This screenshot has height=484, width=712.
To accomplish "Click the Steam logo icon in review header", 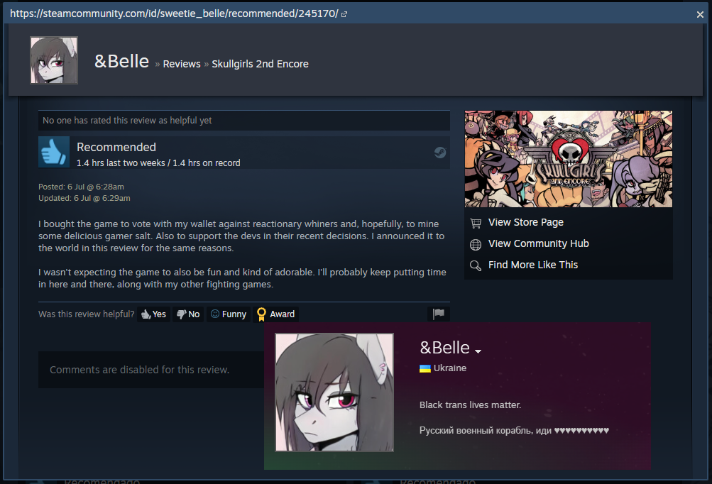I will [440, 153].
